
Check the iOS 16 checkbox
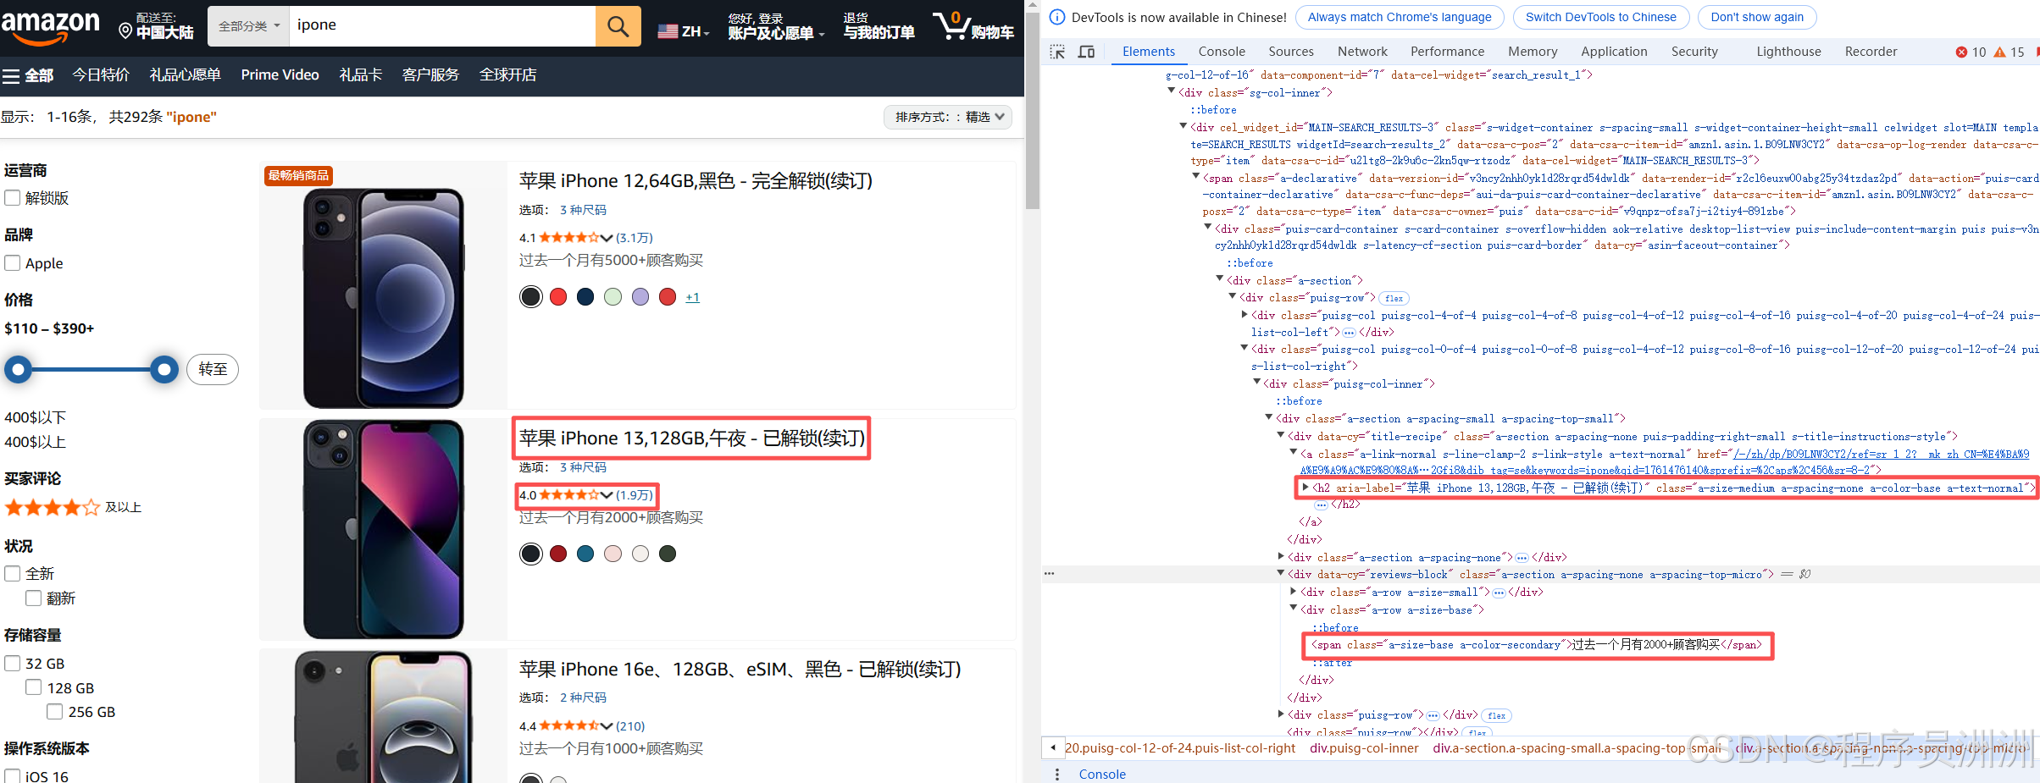pyautogui.click(x=13, y=775)
